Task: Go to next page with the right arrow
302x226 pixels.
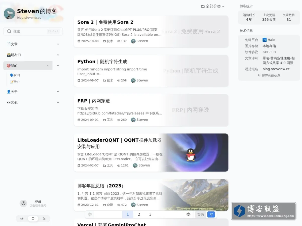Action: [188, 214]
